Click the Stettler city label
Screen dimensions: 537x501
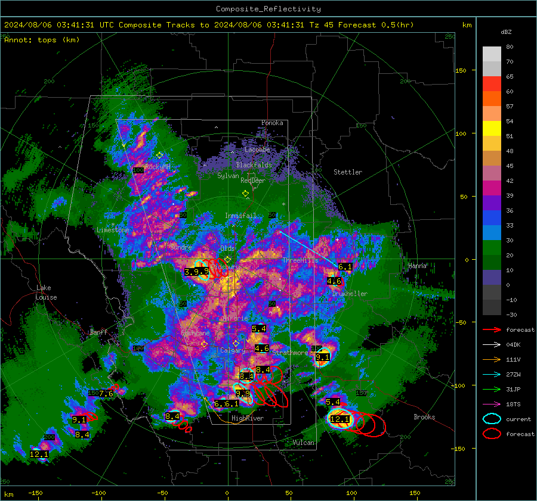click(x=348, y=172)
